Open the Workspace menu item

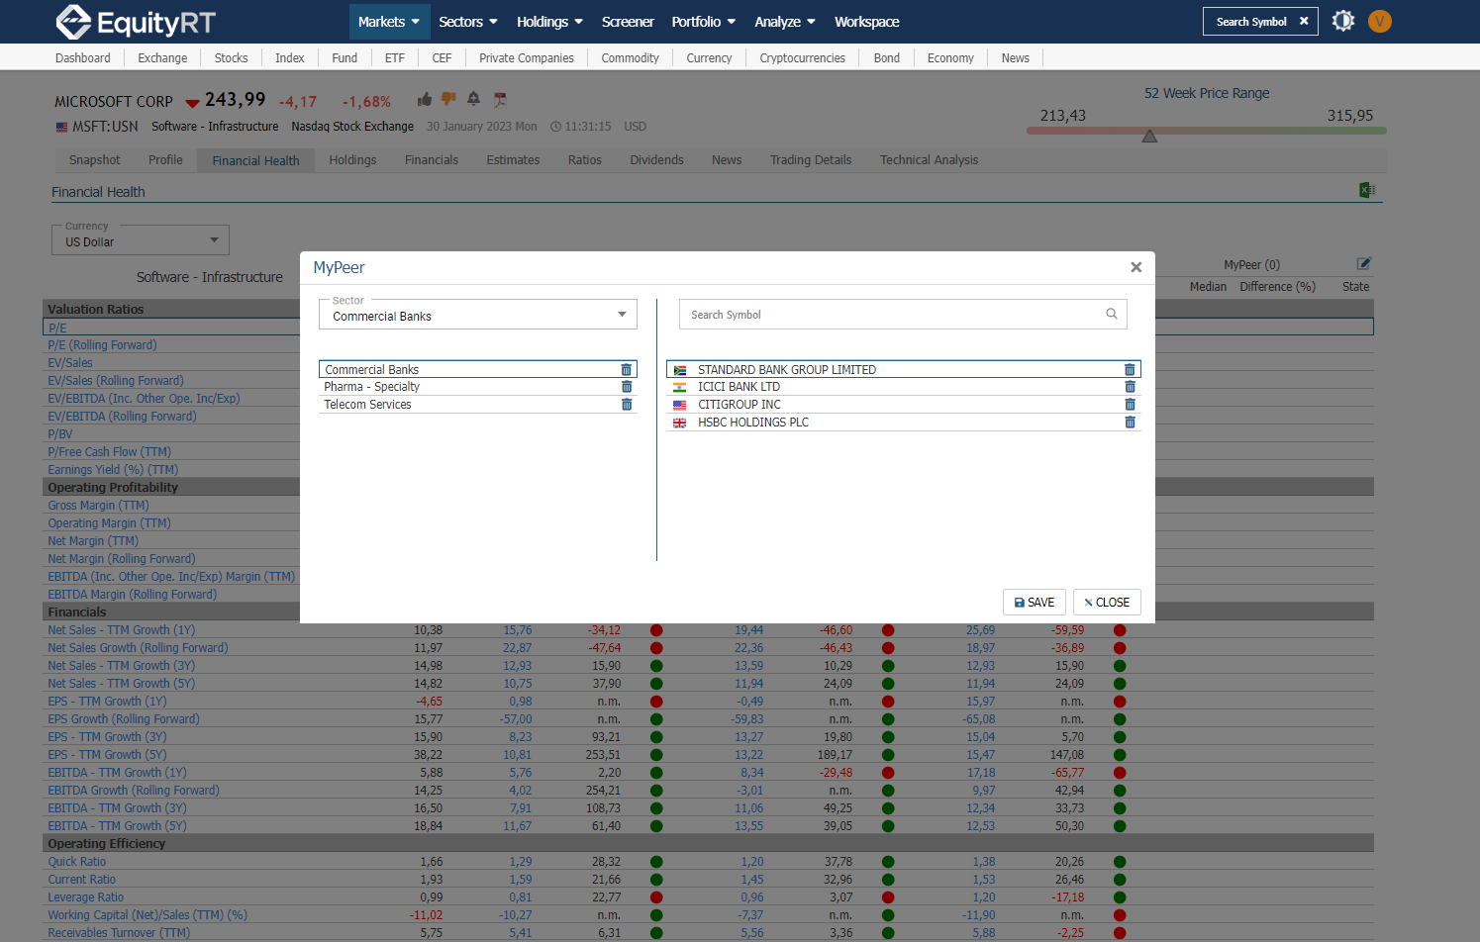pyautogui.click(x=867, y=22)
